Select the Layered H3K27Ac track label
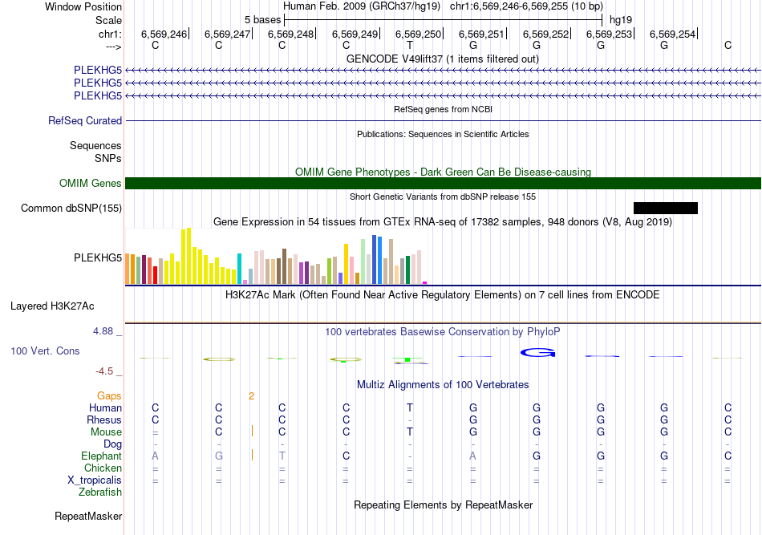The height and width of the screenshot is (535, 762). (x=52, y=306)
